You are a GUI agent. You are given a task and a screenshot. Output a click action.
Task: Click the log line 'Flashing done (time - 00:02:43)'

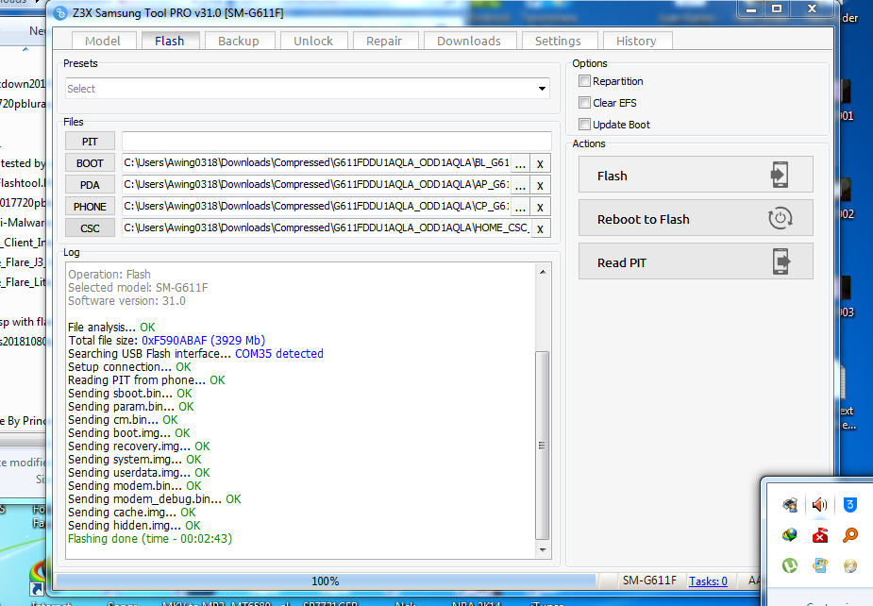(x=150, y=539)
